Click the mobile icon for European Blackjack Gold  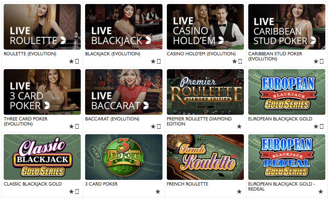pyautogui.click(x=322, y=127)
